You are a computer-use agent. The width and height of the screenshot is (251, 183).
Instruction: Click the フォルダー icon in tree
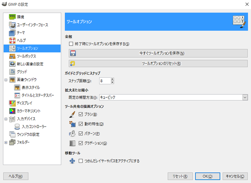pyautogui.click(x=12, y=142)
